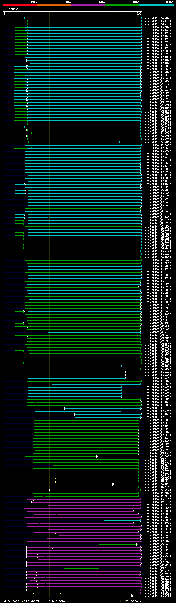Select hit label UniRef100_O82693
Image resolution: width=176 pixels, height=603 pixels.
[158, 163]
